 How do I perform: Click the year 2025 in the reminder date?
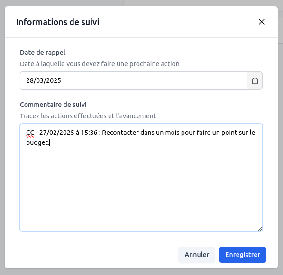click(54, 80)
